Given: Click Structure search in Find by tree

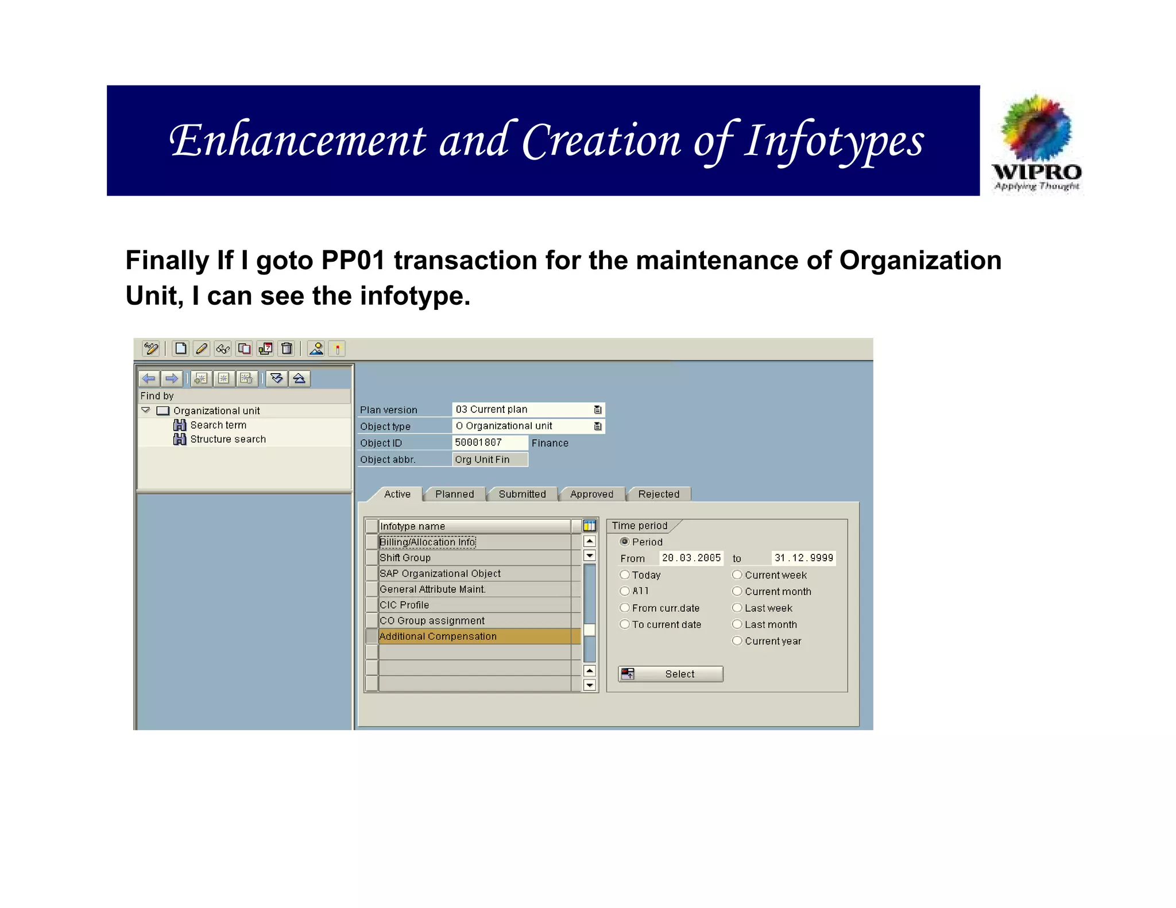Looking at the screenshot, I should click(228, 439).
